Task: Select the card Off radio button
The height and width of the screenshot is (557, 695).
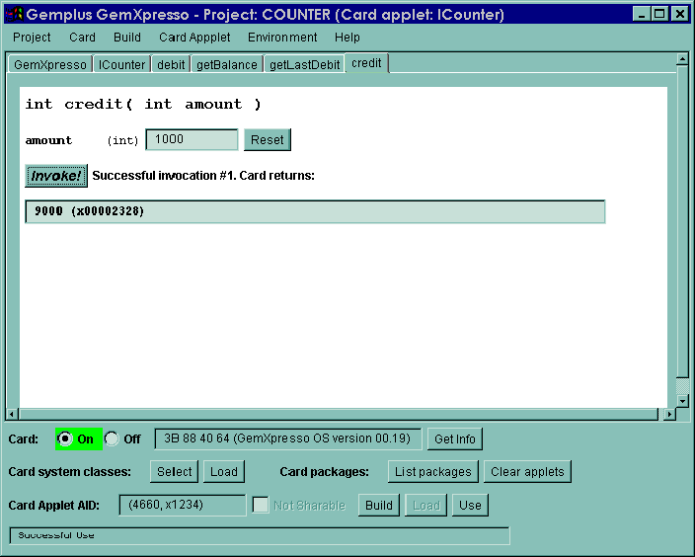Action: tap(112, 439)
